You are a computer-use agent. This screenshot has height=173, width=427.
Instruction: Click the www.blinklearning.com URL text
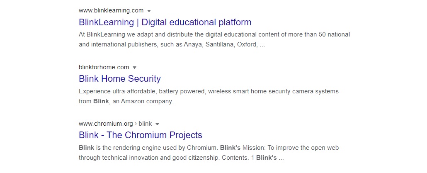(111, 10)
